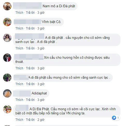Image resolution: width=128 pixels, height=126 pixels.
Task: Open the '2 giờ' timestamp of last comment
Action: [41, 120]
